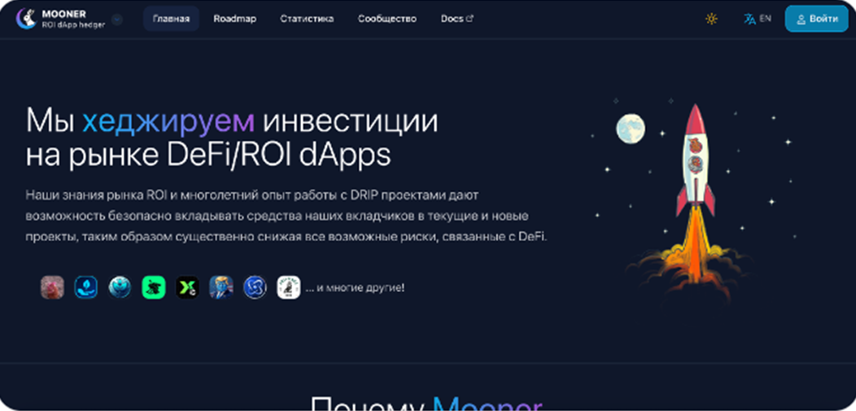Go to the Roadmap page
The image size is (856, 411).
[234, 19]
